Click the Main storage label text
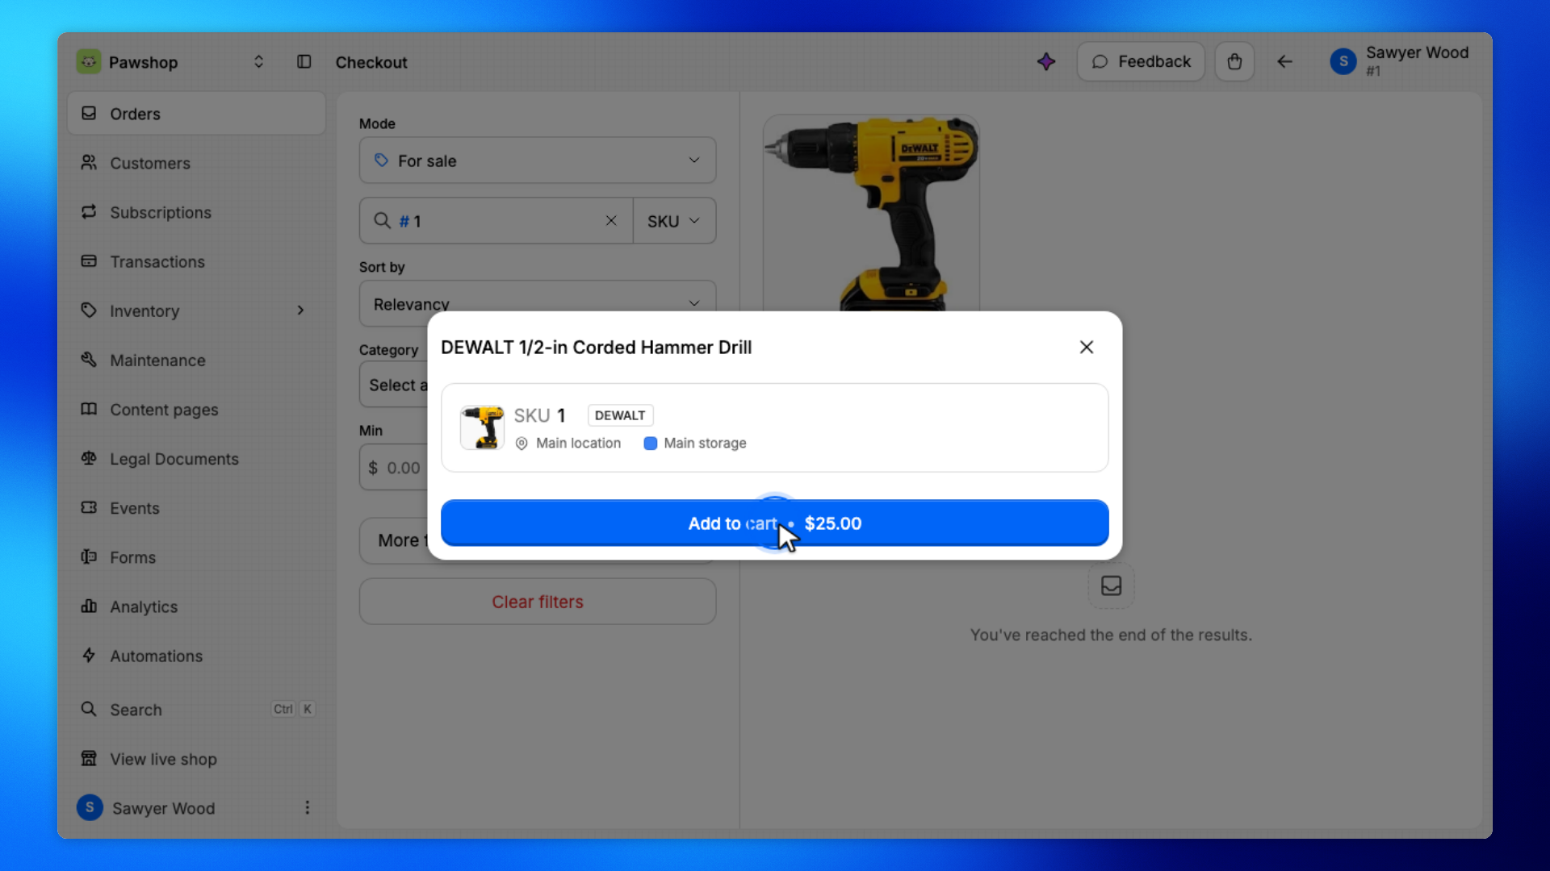The image size is (1550, 871). point(705,444)
